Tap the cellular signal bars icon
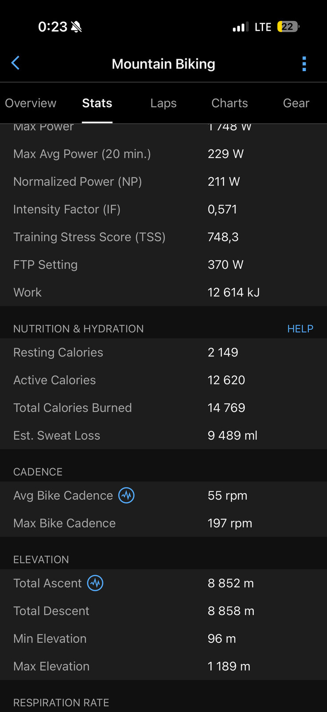Image resolution: width=327 pixels, height=712 pixels. pyautogui.click(x=240, y=27)
